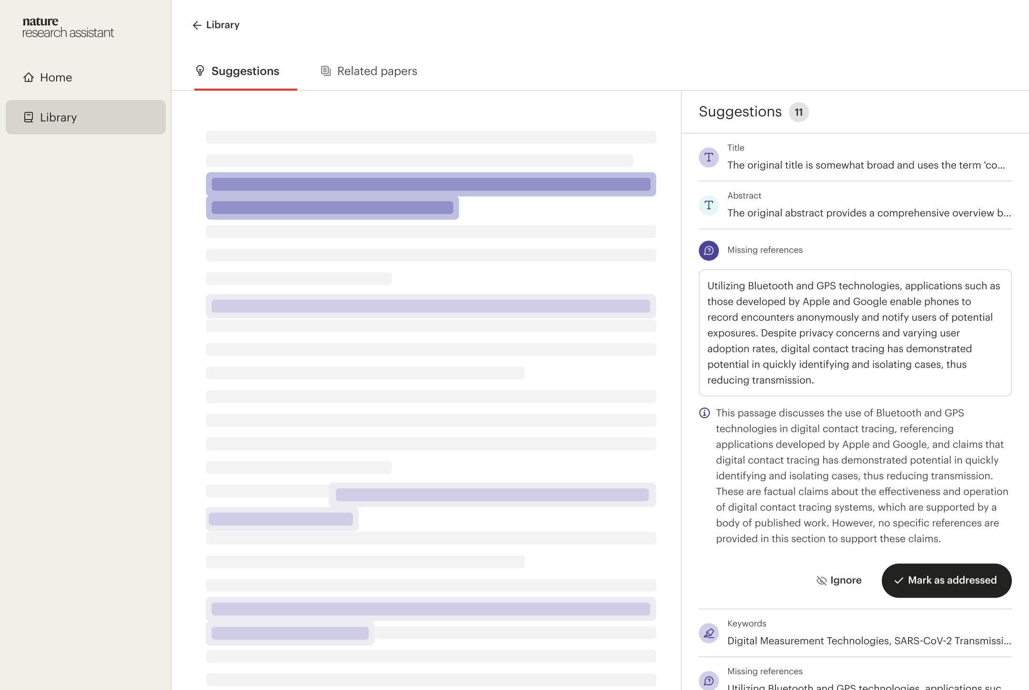Expand the Abstract suggestion row
Viewport: 1029px width, 690px height.
868,213
